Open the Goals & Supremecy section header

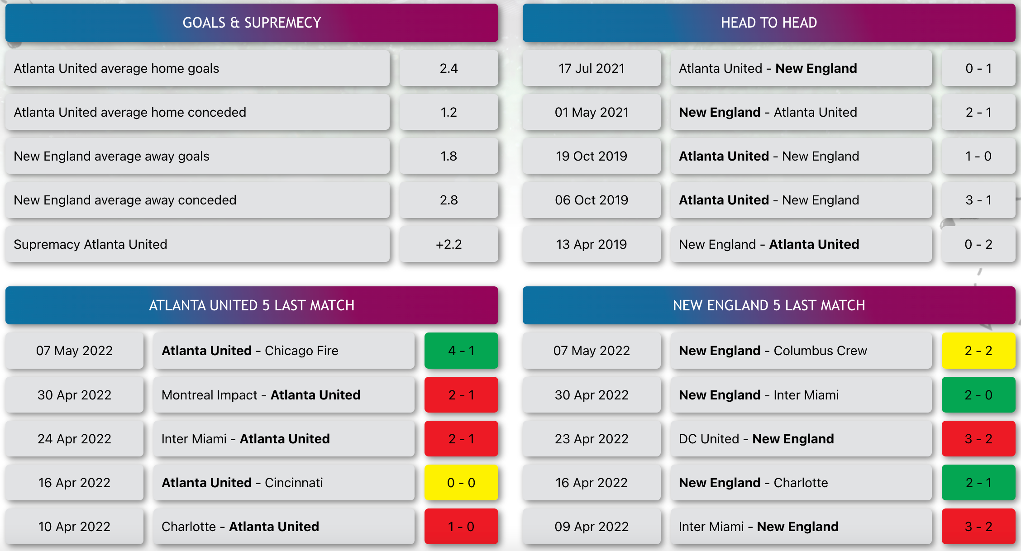pyautogui.click(x=252, y=23)
